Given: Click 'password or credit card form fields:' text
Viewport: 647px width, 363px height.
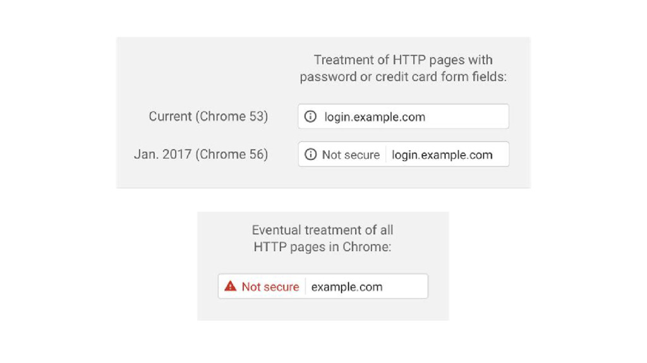Looking at the screenshot, I should (403, 77).
